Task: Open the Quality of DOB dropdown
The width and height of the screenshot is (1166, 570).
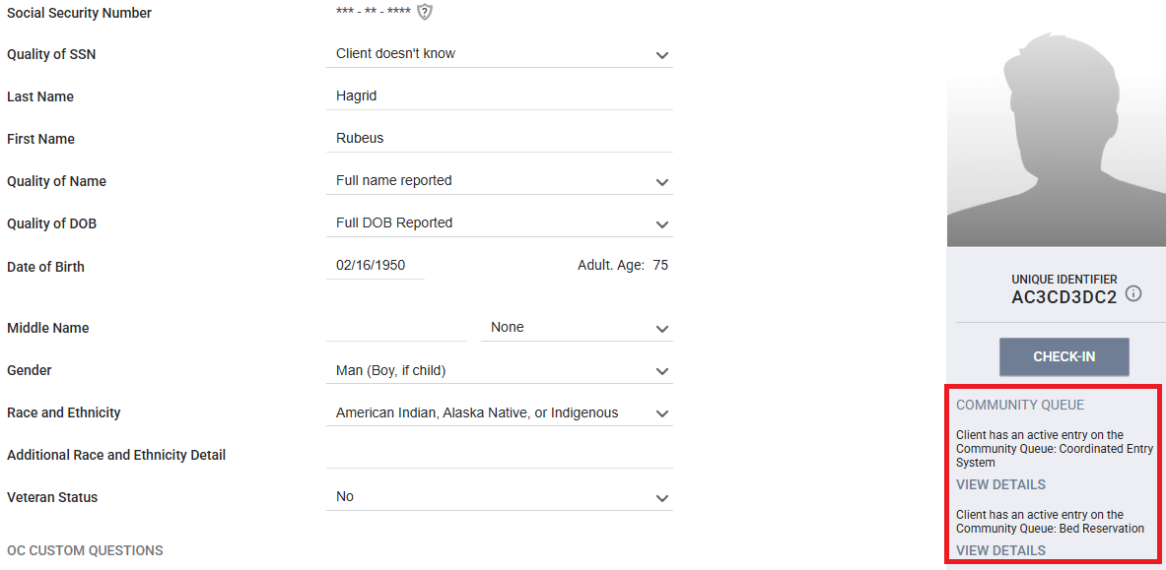Action: click(499, 223)
